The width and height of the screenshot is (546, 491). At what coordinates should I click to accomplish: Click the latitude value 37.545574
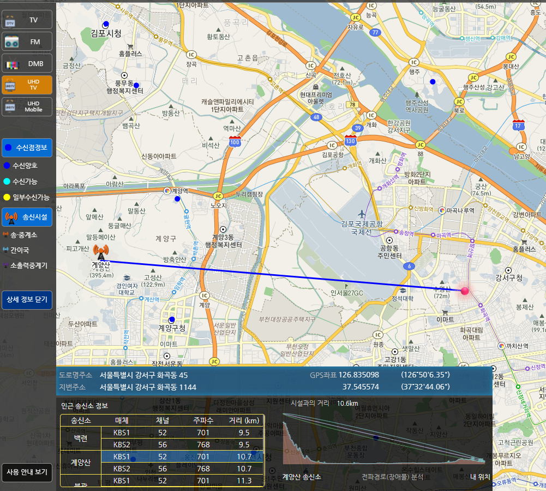[361, 387]
